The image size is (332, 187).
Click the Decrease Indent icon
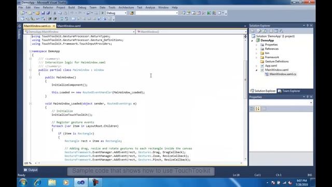[50, 19]
